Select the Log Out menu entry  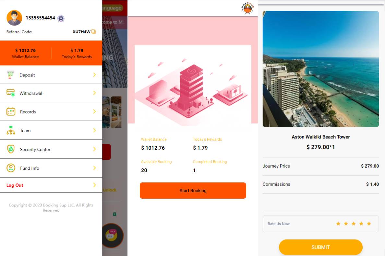tap(15, 185)
